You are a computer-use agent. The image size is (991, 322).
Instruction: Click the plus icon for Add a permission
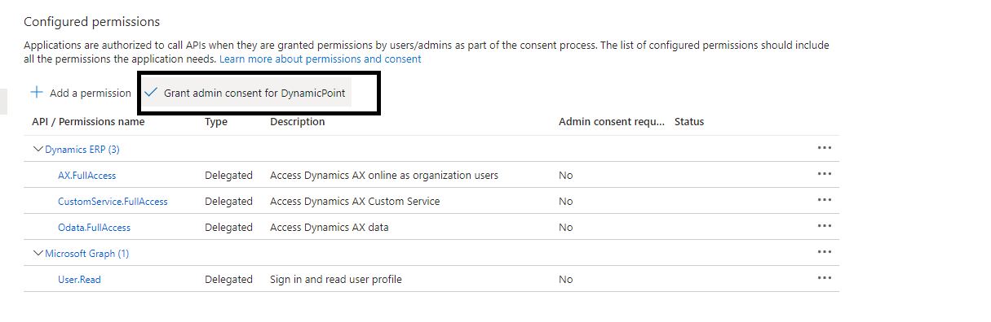click(x=37, y=93)
